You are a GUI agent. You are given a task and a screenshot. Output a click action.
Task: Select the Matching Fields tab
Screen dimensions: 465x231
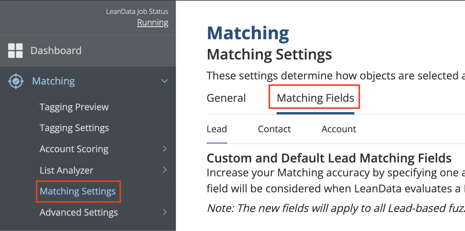pos(315,98)
